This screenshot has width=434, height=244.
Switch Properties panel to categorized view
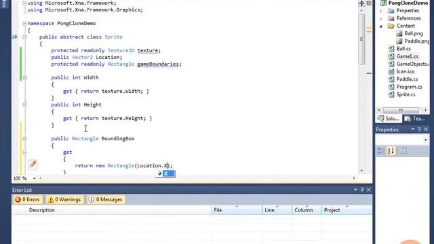click(x=380, y=150)
